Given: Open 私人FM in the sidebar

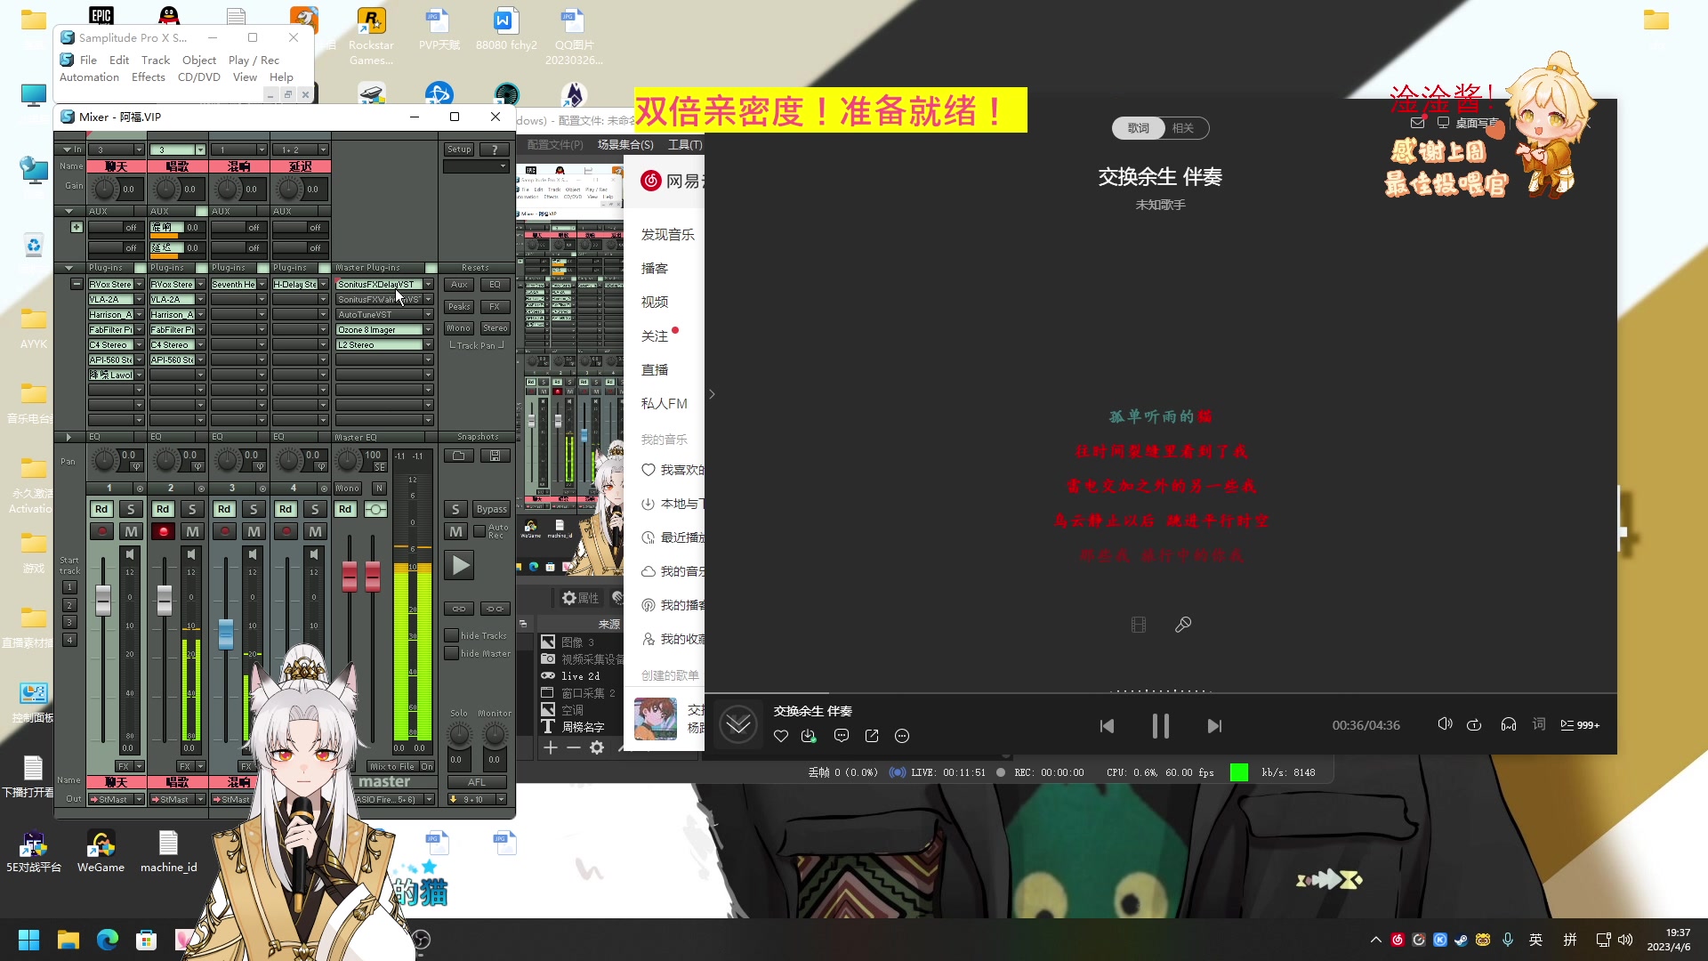Looking at the screenshot, I should pos(665,404).
